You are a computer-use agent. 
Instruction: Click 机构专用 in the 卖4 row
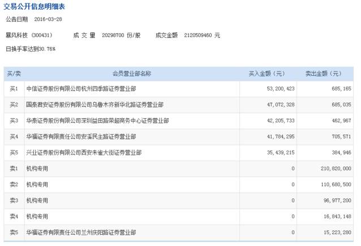(37, 217)
